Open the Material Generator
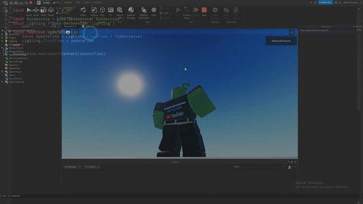The width and height of the screenshot is (363, 204). (143, 12)
